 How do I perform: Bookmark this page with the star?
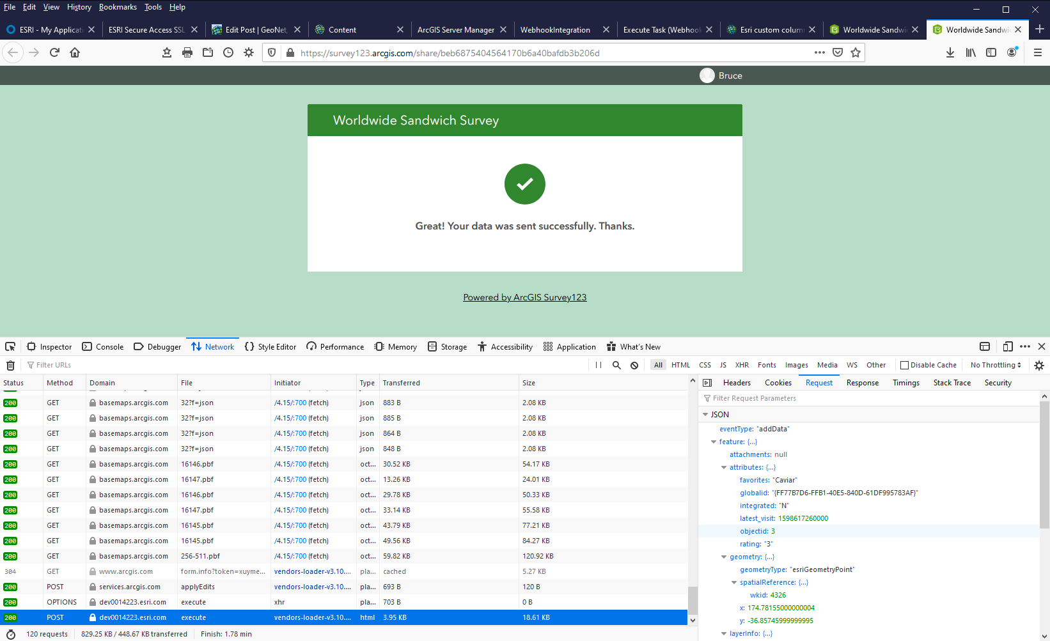(856, 52)
